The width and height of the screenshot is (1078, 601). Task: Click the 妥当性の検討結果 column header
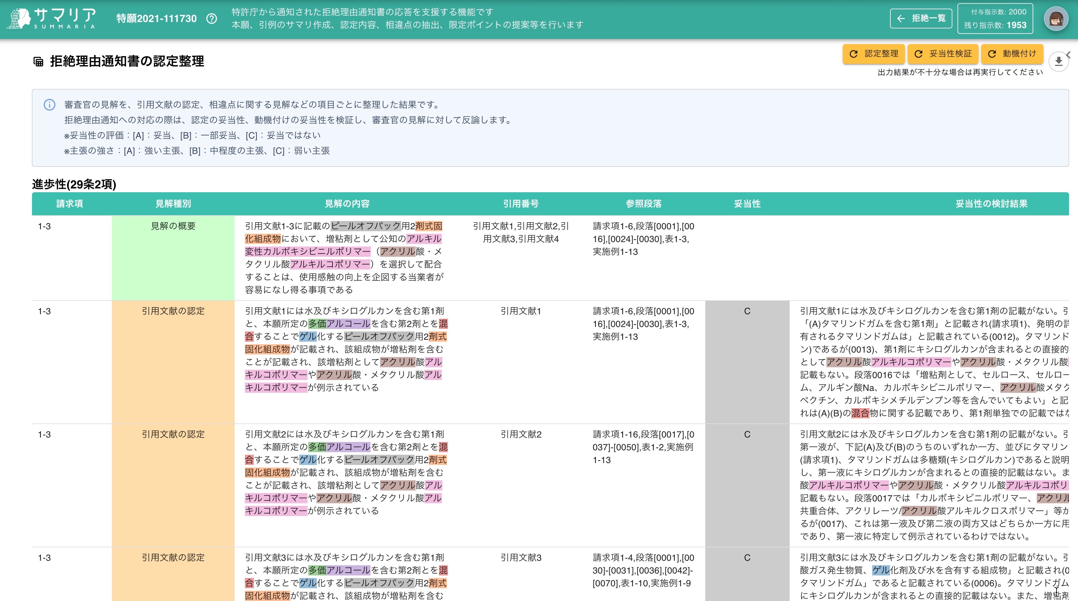991,203
